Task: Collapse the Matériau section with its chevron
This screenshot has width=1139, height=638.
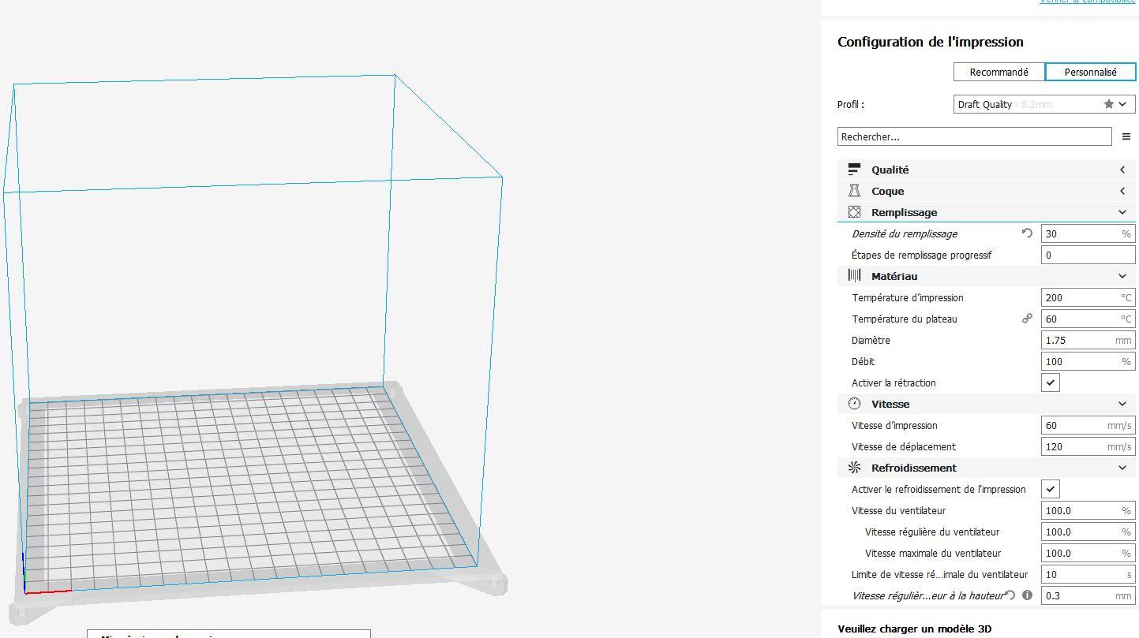Action: point(1122,276)
